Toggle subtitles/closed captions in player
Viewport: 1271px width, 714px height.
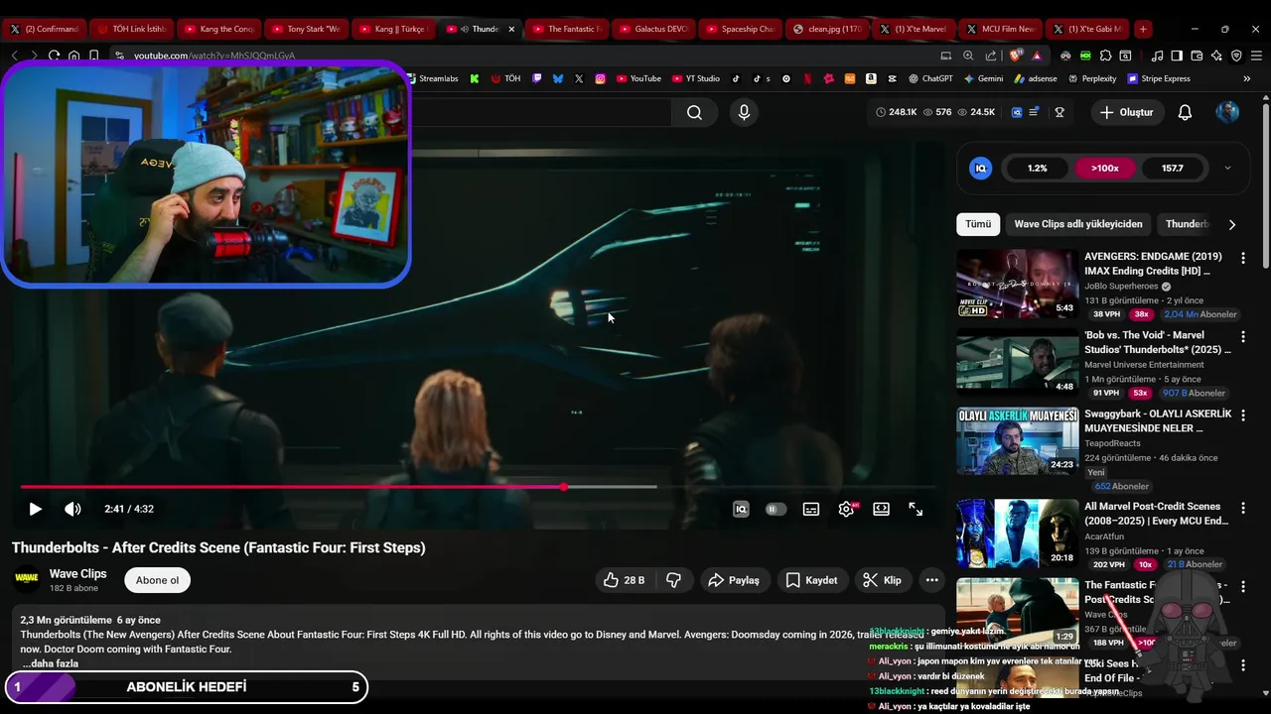(x=811, y=509)
